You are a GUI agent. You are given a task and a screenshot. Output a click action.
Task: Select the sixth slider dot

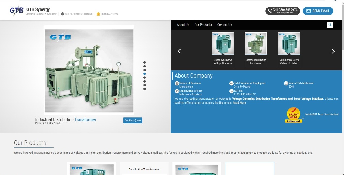pos(145,81)
